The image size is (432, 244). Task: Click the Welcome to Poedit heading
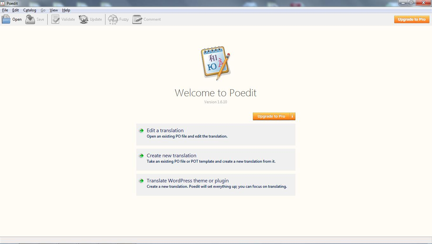click(216, 93)
